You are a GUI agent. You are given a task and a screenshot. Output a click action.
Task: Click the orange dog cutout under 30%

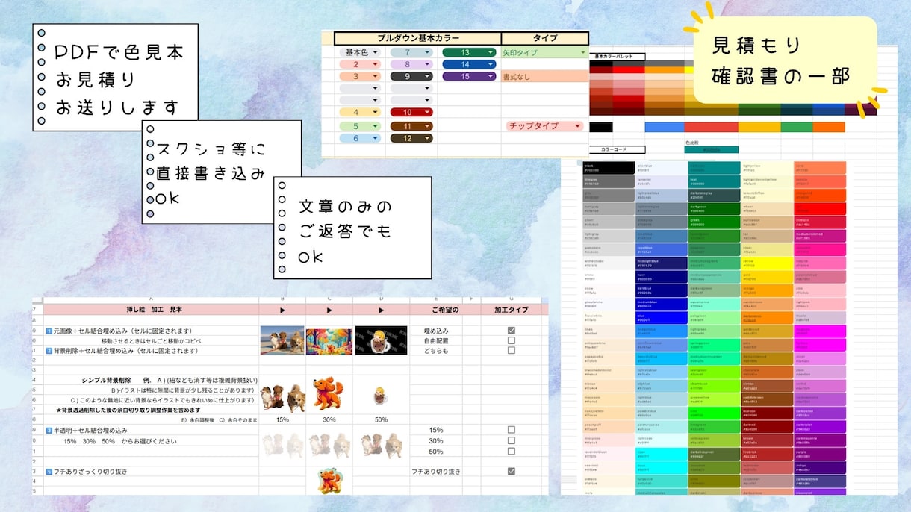pos(329,393)
